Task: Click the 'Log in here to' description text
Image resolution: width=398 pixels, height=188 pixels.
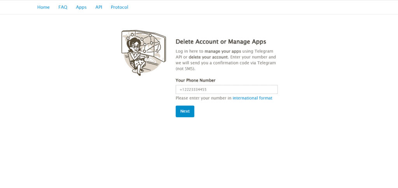Action: coord(189,51)
